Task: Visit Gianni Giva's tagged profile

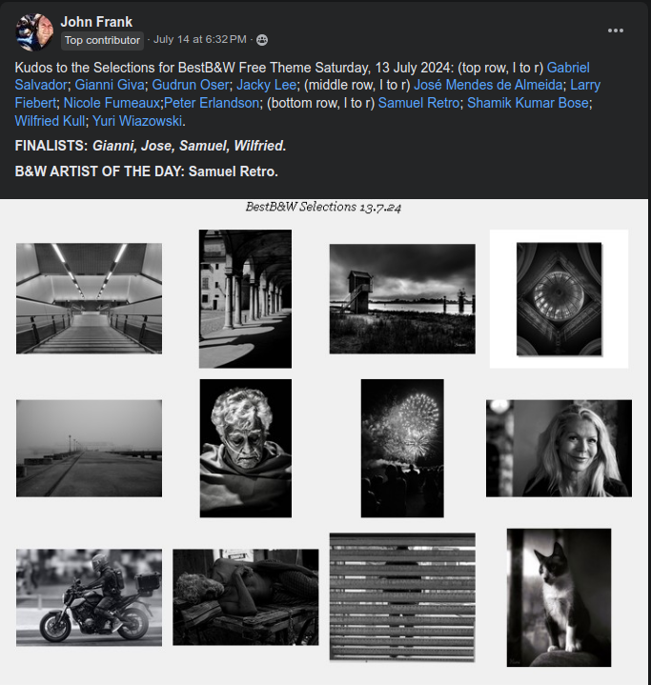Action: point(110,85)
